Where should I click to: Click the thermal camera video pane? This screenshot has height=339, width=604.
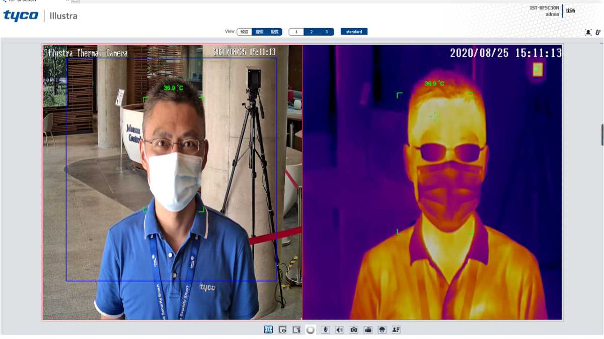click(x=432, y=182)
